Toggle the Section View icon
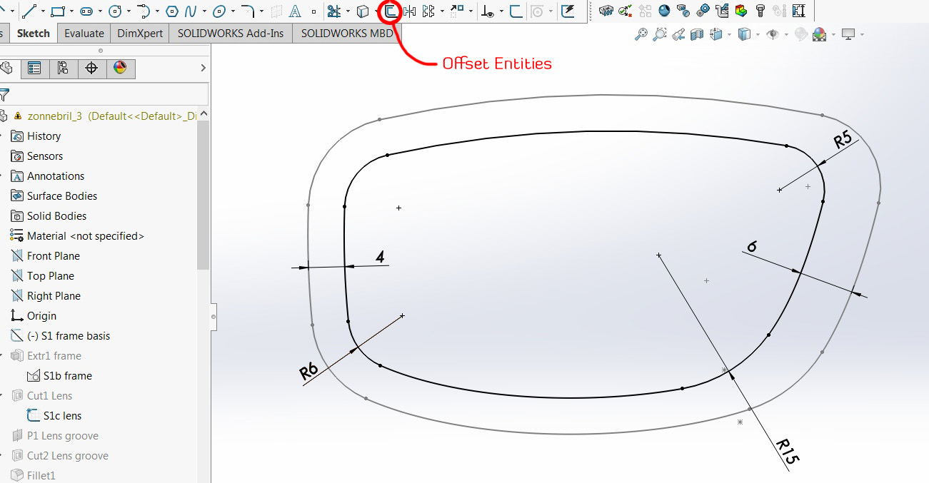The width and height of the screenshot is (929, 483). pos(698,34)
